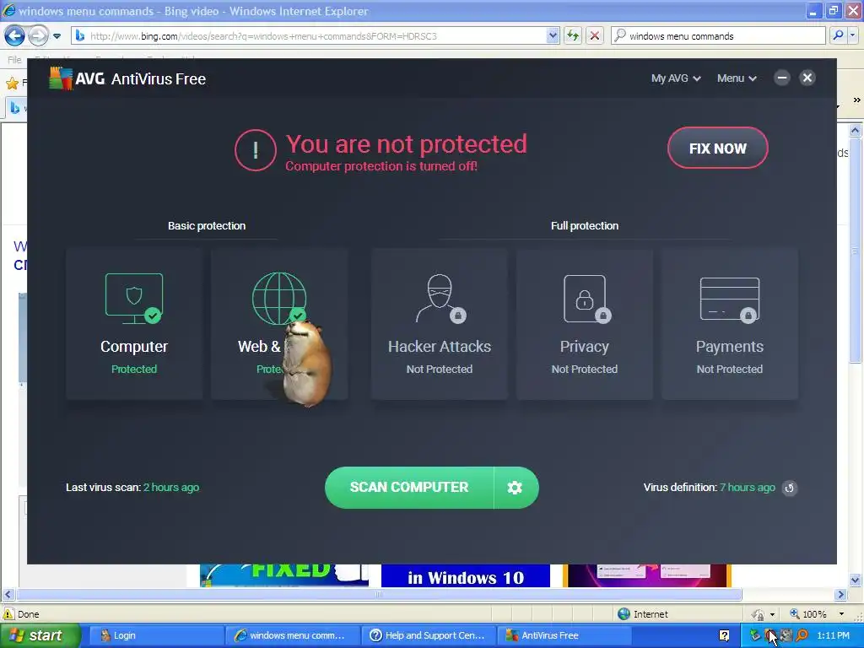
Task: Click the 'in Windows 10' video thumbnail
Action: point(466,575)
